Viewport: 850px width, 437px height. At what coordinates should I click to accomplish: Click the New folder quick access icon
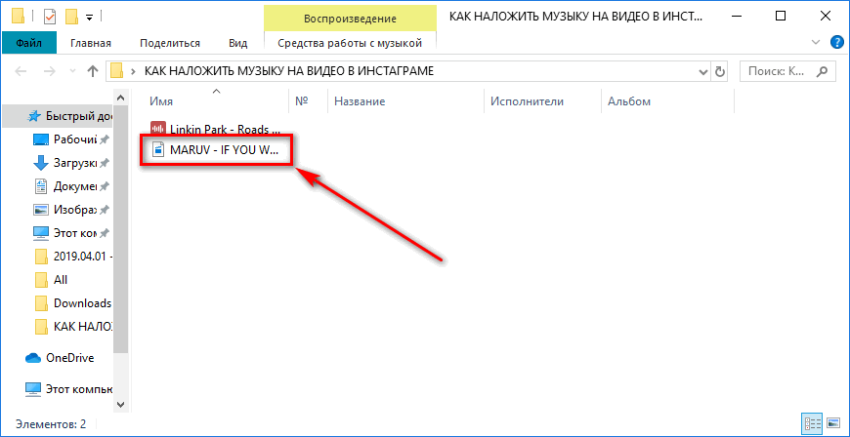click(x=71, y=17)
